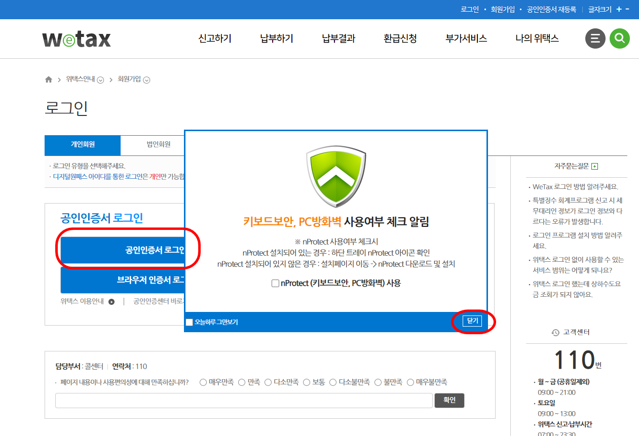Select the 매우불만족 radio option
Screen dimensions: 639x436
pyautogui.click(x=410, y=382)
